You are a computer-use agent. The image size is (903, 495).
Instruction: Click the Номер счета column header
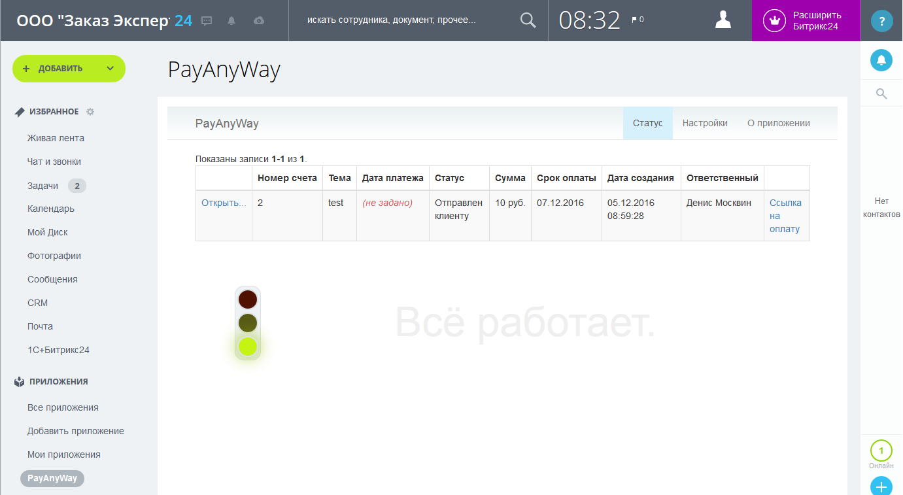[287, 178]
